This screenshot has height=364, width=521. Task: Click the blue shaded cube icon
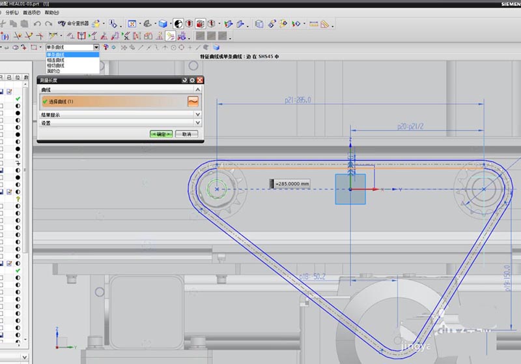(x=162, y=24)
